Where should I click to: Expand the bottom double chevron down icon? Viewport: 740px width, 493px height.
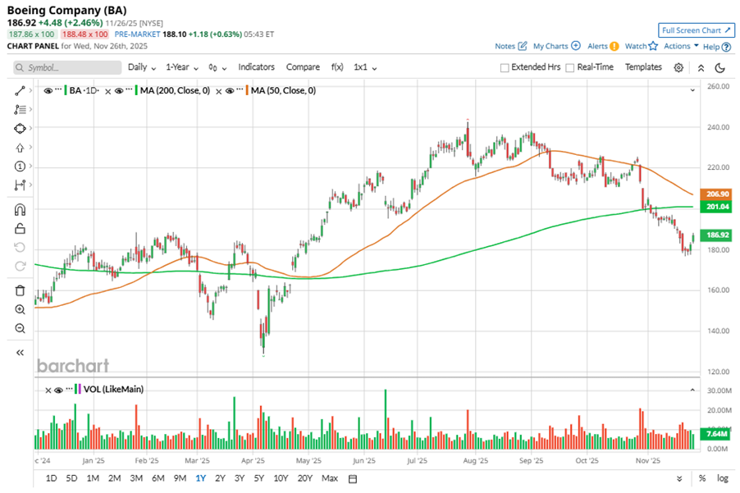tap(679, 479)
